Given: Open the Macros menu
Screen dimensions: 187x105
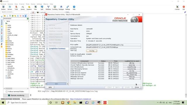Looking at the screenshot, I should [46, 4].
